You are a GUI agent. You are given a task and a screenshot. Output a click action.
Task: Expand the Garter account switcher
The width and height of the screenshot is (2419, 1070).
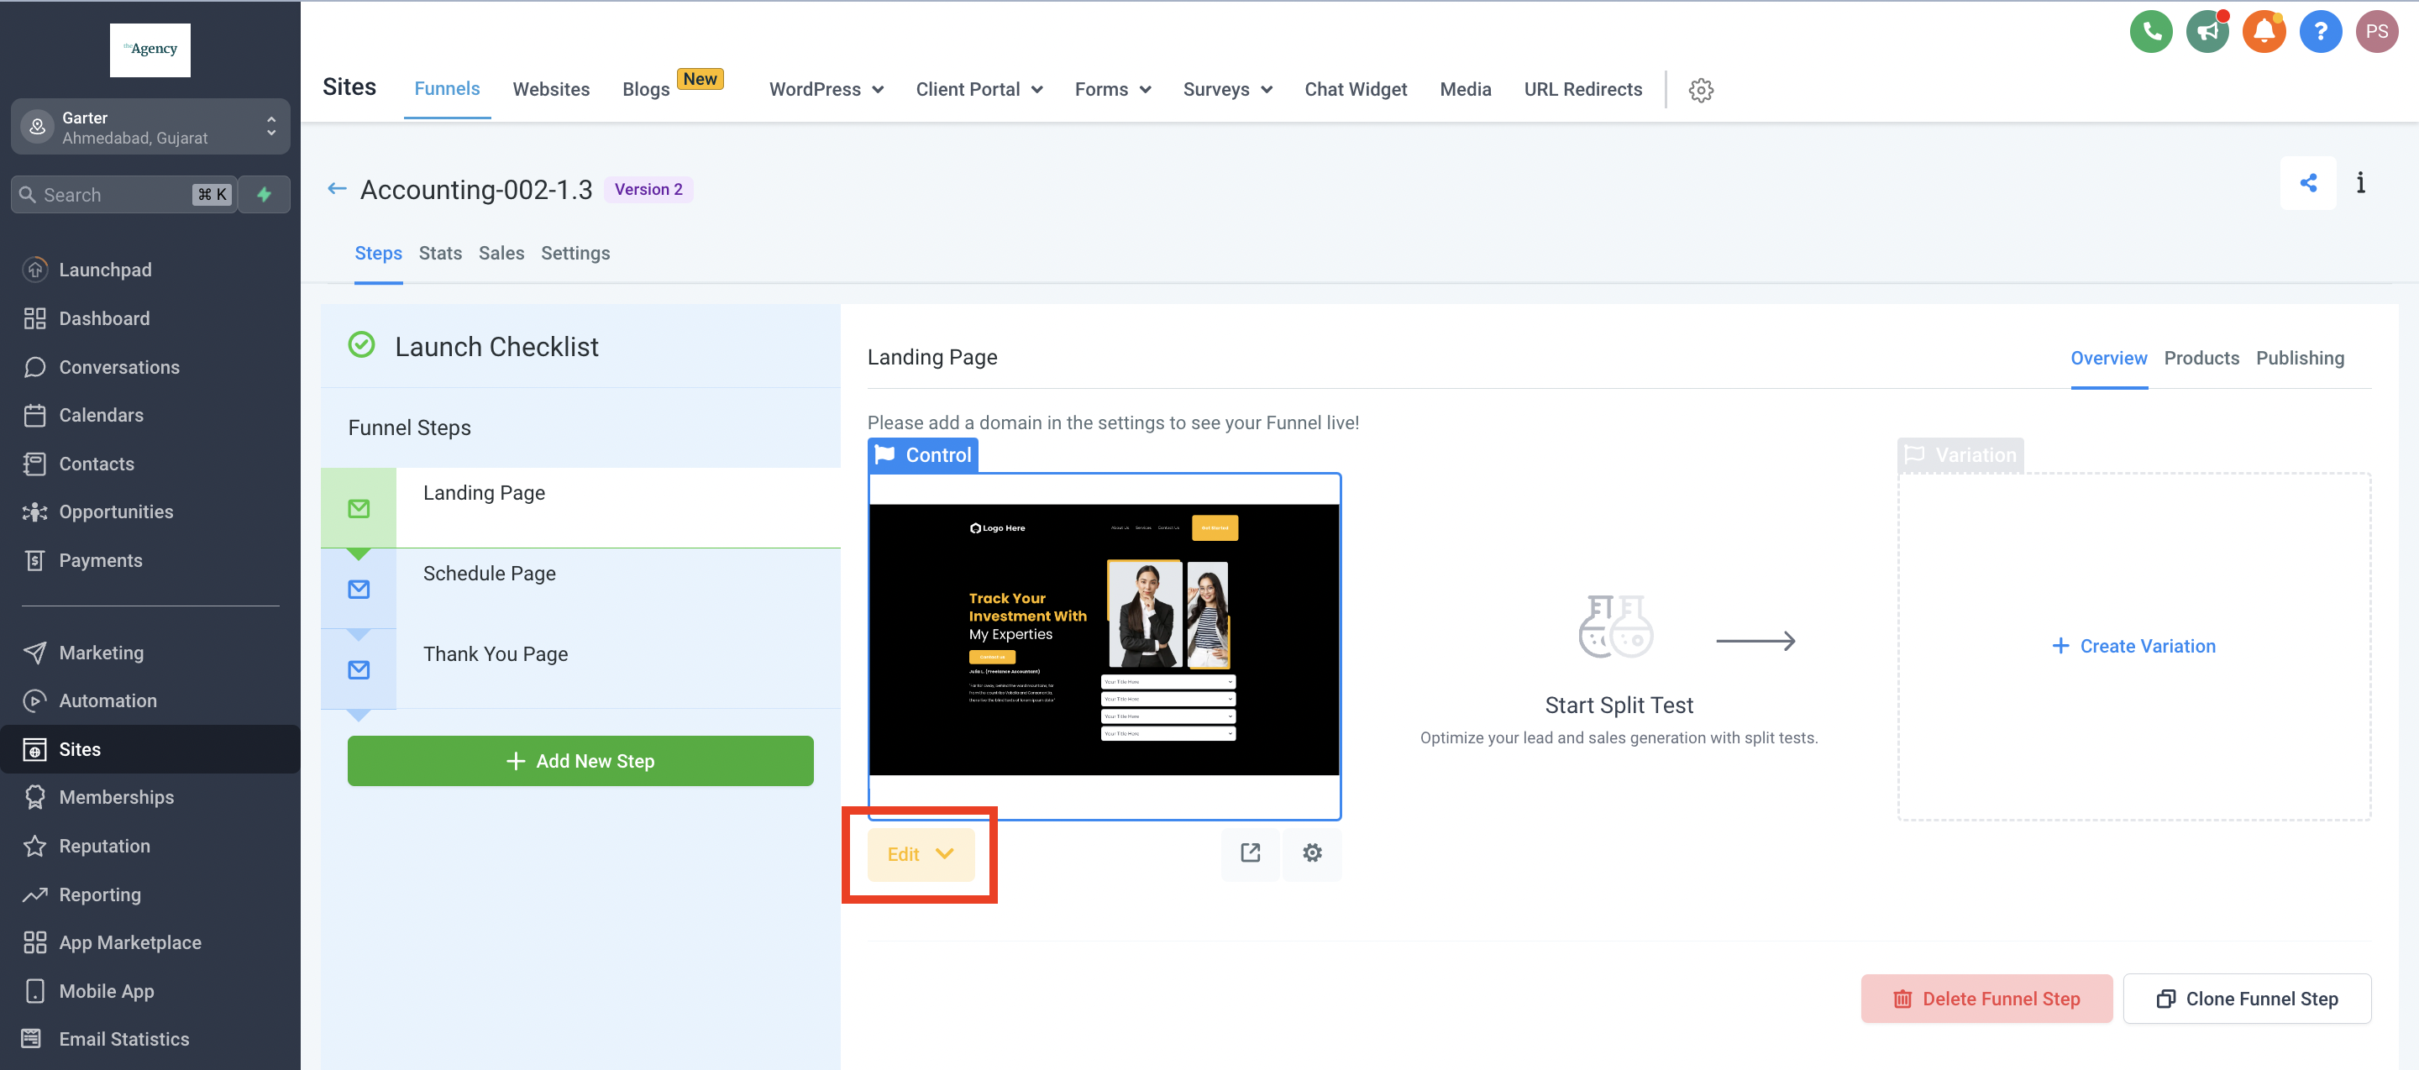[x=150, y=127]
